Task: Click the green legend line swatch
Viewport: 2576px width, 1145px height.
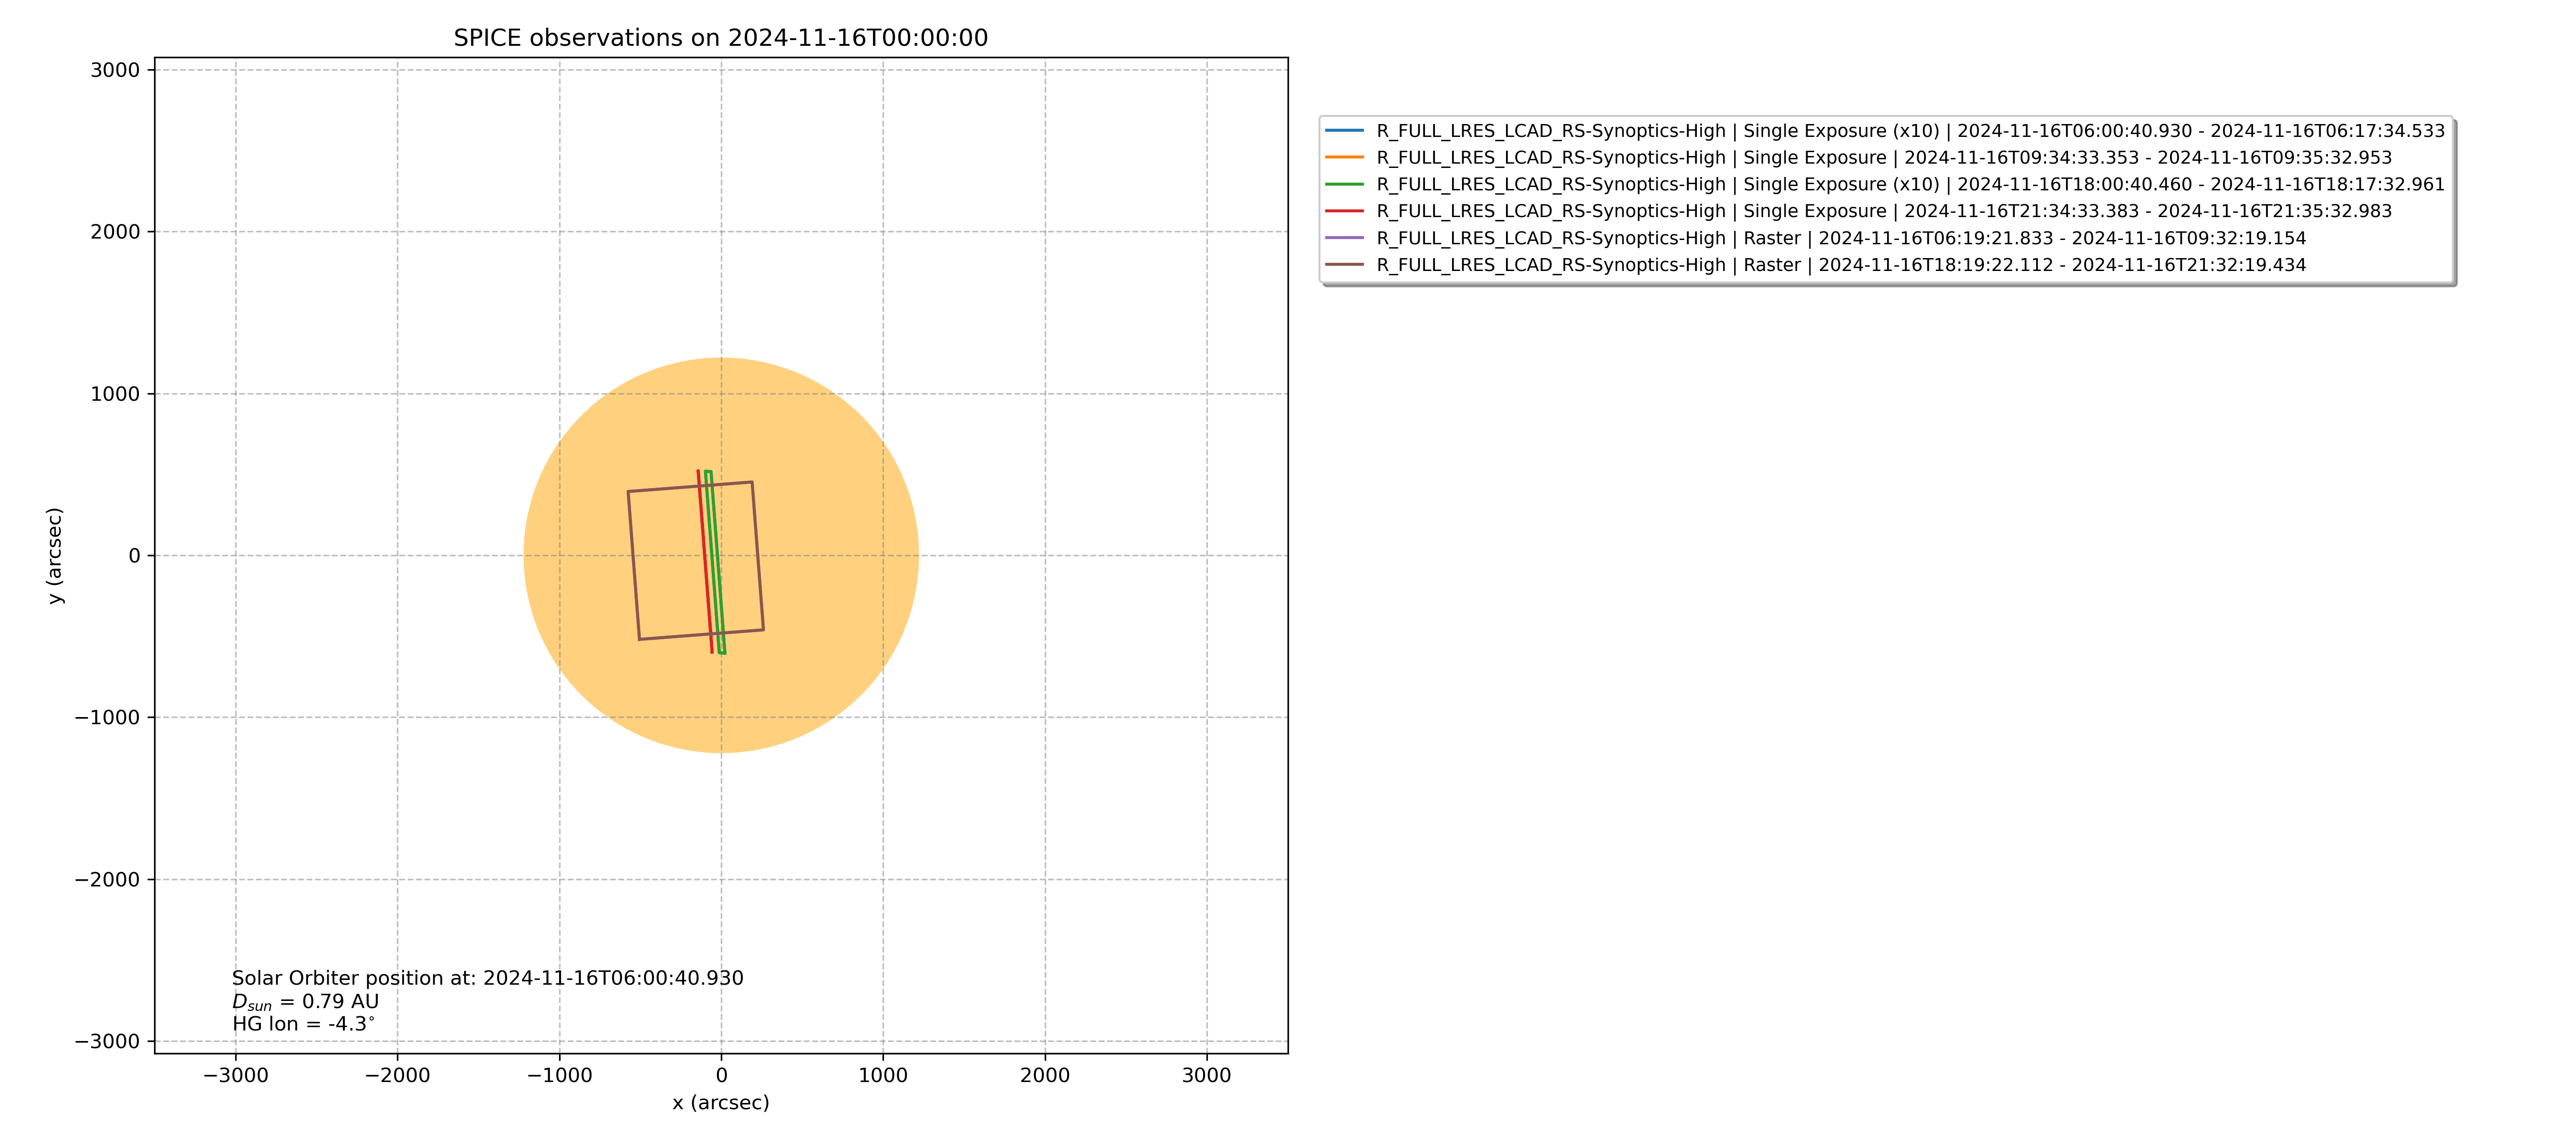Action: click(1344, 184)
